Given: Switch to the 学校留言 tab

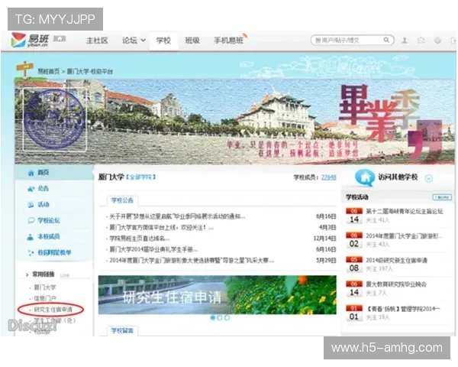Looking at the screenshot, I should 122,331.
